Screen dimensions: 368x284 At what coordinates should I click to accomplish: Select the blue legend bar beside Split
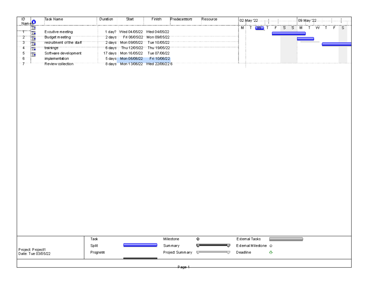140,245
